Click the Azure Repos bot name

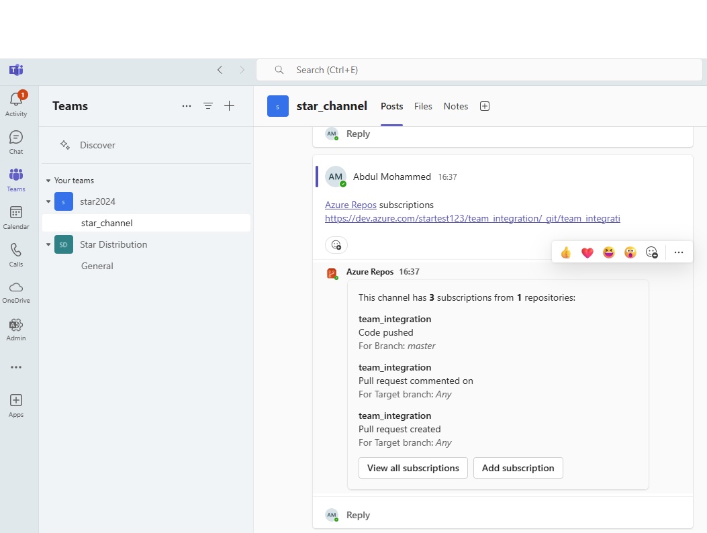[370, 272]
